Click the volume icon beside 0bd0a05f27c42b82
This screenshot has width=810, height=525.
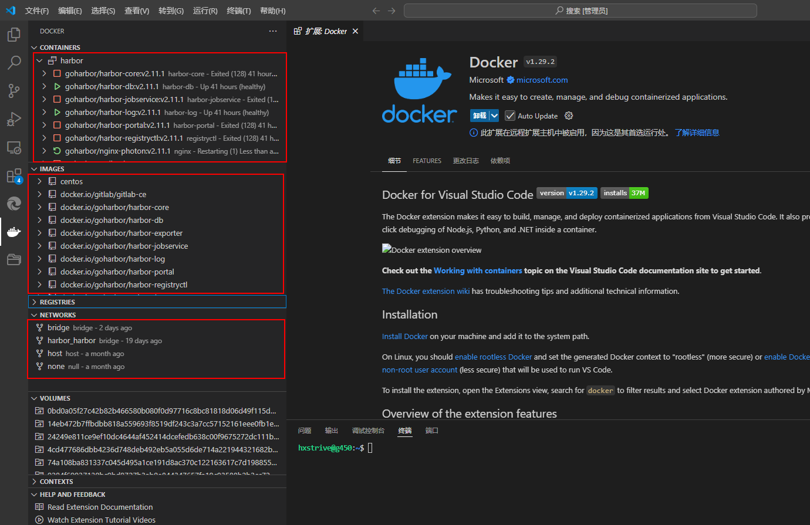39,411
